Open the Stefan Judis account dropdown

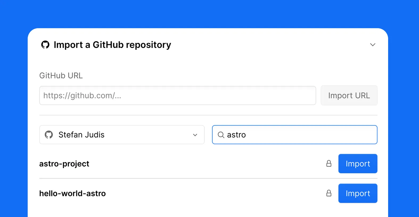122,135
